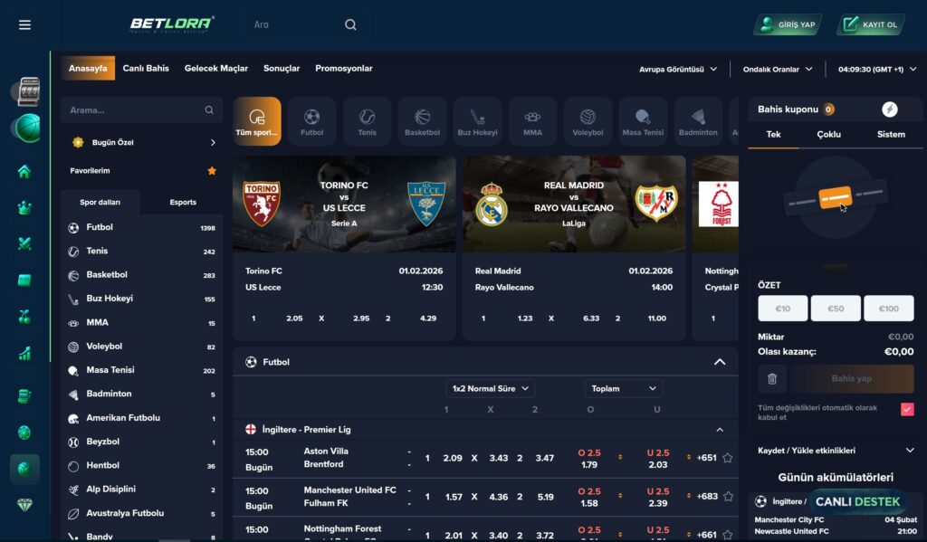Screen dimensions: 927x542
Task: Click the Arama sidebar search field
Action: 141,110
